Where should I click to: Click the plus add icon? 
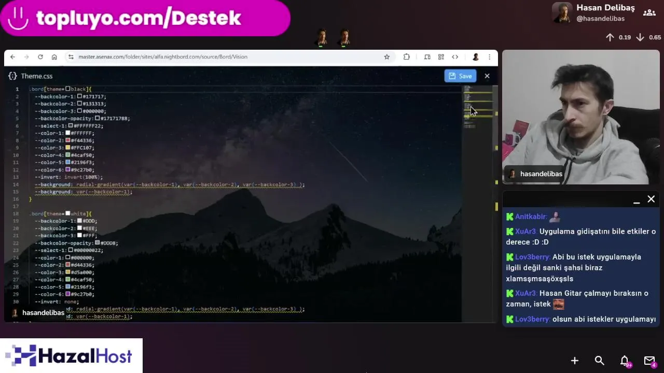point(575,361)
